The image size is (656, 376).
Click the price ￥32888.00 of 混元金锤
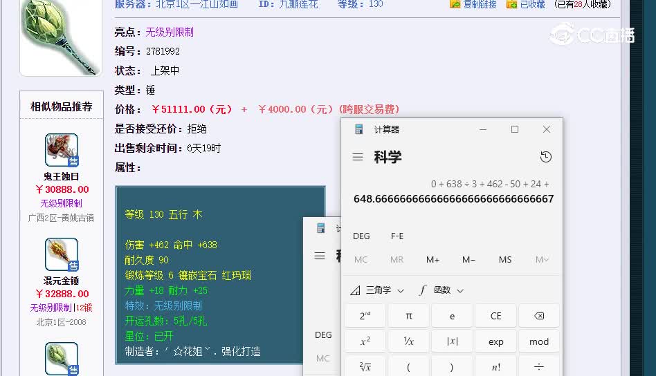62,294
